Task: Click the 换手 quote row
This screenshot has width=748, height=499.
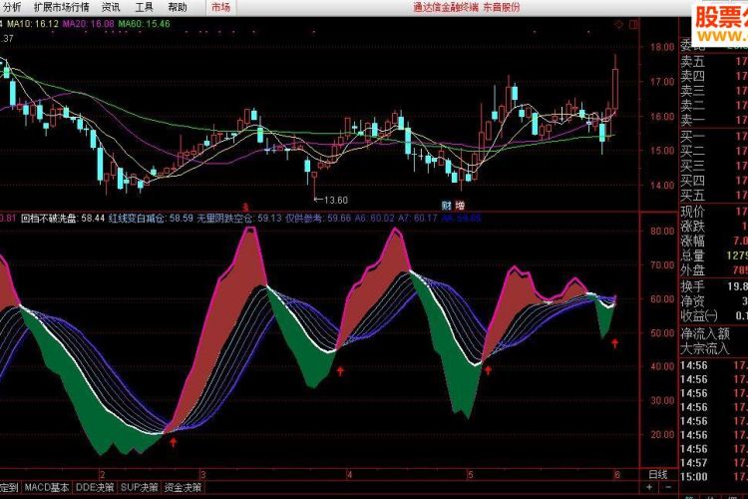Action: [x=714, y=286]
